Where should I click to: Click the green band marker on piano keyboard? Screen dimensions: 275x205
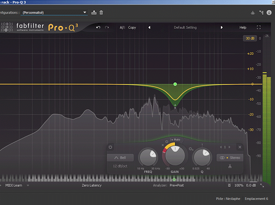[174, 179]
